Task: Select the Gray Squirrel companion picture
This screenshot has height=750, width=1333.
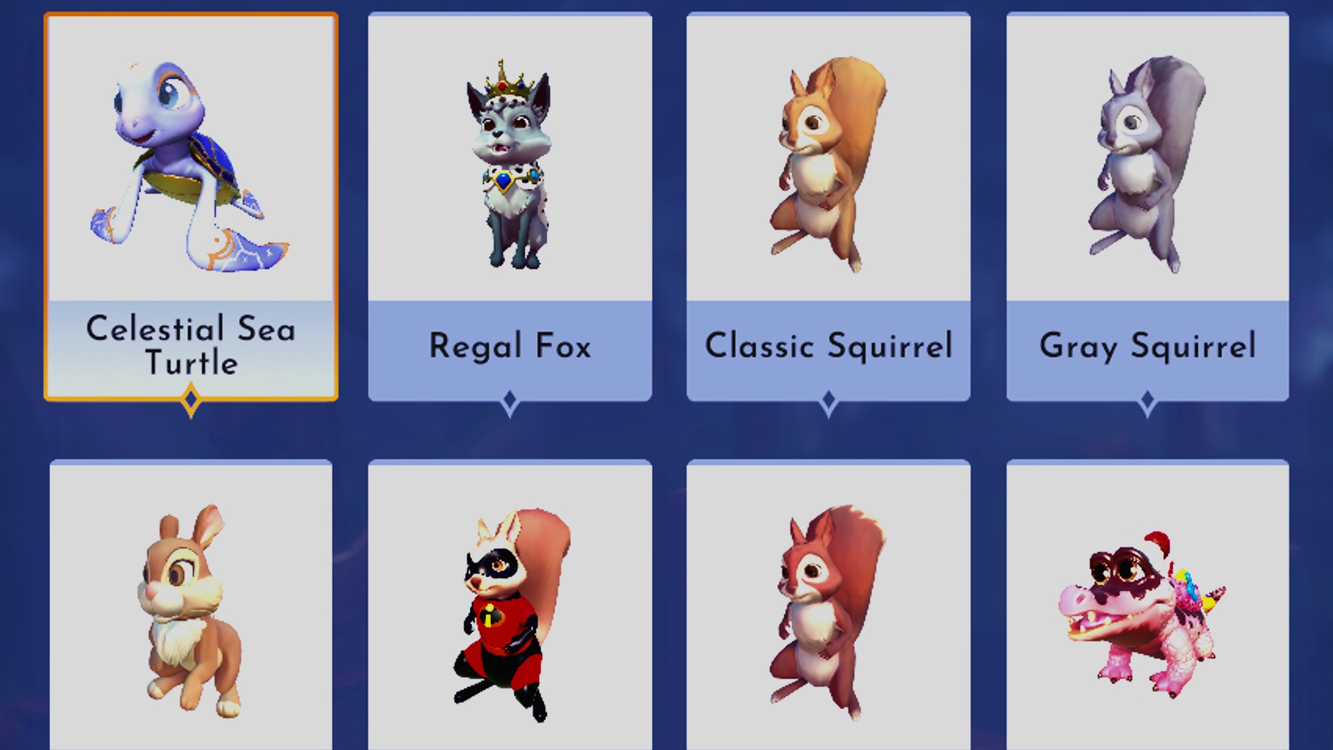Action: (1147, 165)
